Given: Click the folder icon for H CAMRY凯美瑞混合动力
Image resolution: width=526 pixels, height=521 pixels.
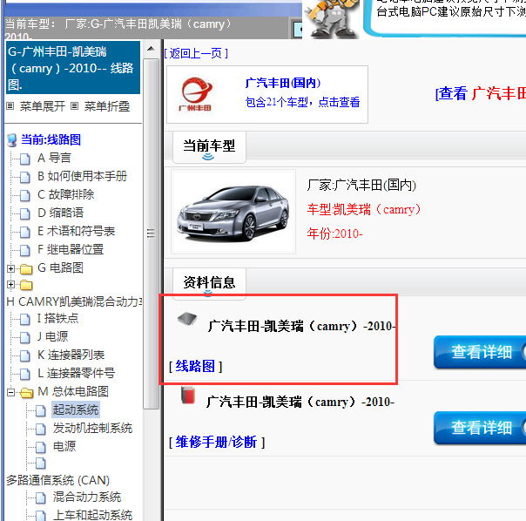Looking at the screenshot, I should [26, 285].
